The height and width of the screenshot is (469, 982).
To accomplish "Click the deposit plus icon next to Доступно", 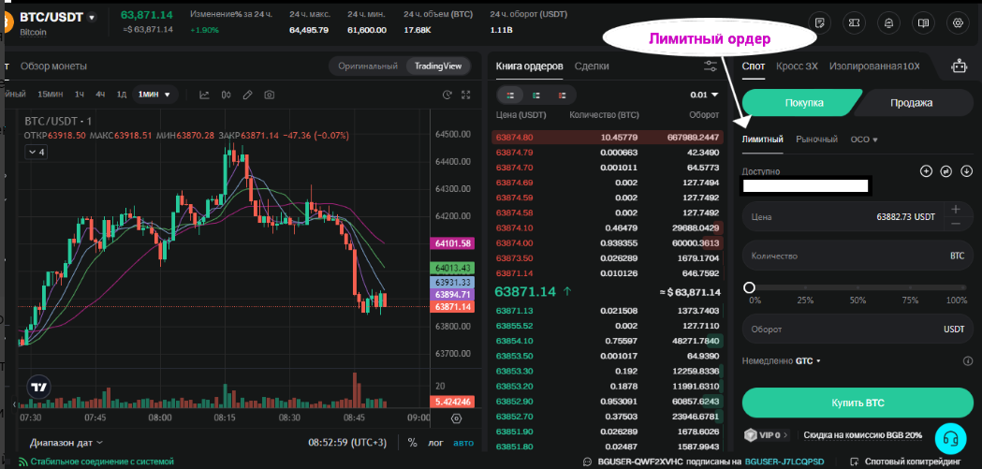I will (x=926, y=171).
